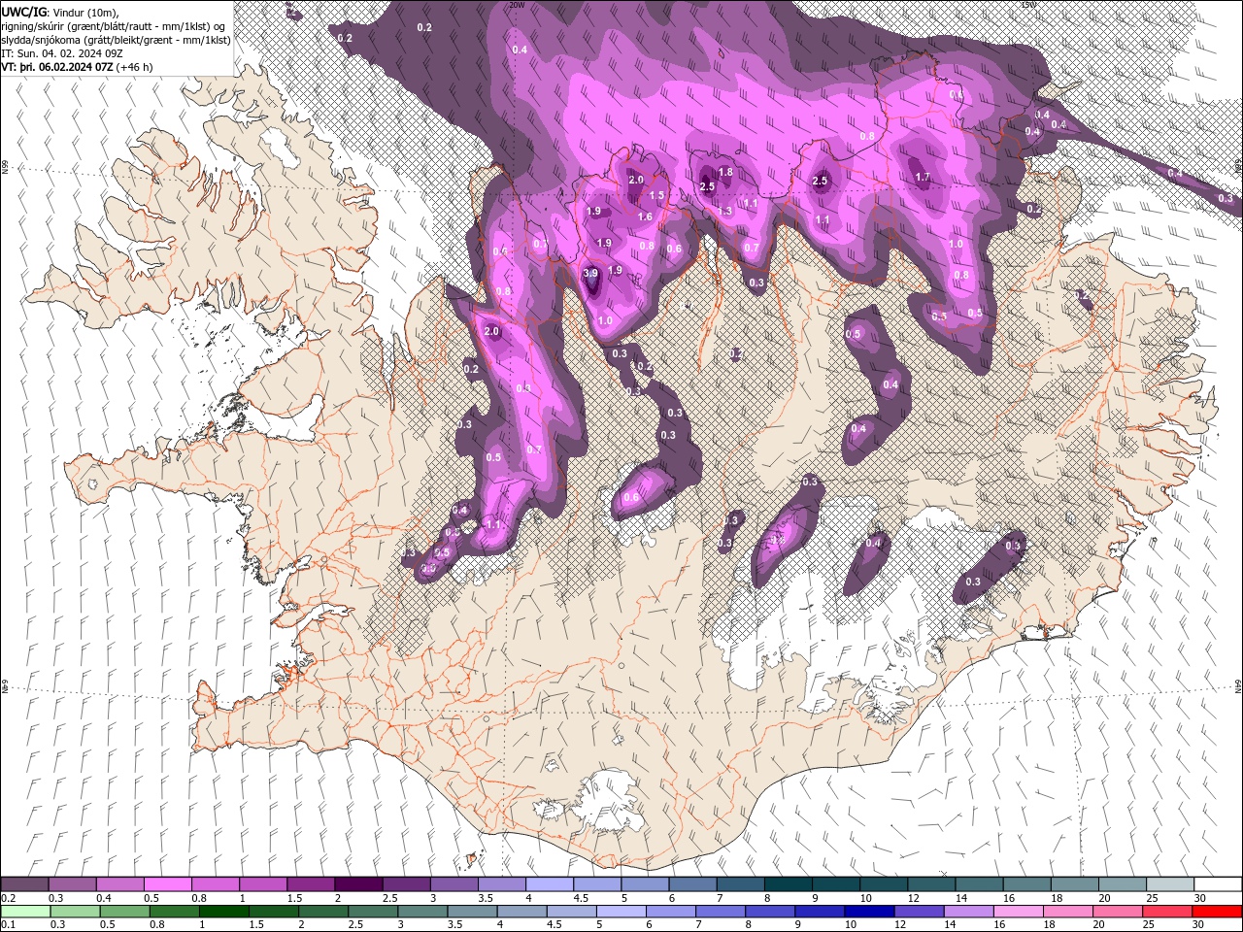The height and width of the screenshot is (932, 1243).
Task: Click the '1.5' precipitation value on the map
Action: 656,195
